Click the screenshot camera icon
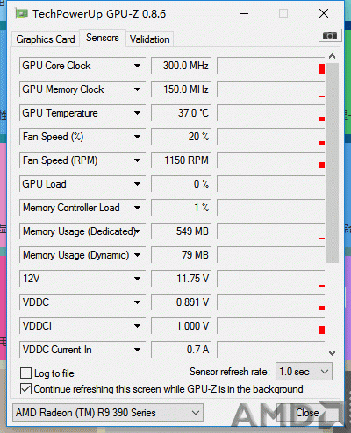Screen dimensions: 351x433 coord(330,36)
